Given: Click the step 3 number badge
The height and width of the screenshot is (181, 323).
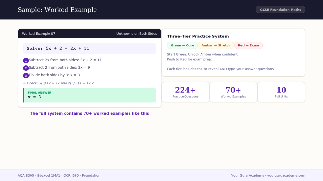Looking at the screenshot, I should tap(26, 76).
